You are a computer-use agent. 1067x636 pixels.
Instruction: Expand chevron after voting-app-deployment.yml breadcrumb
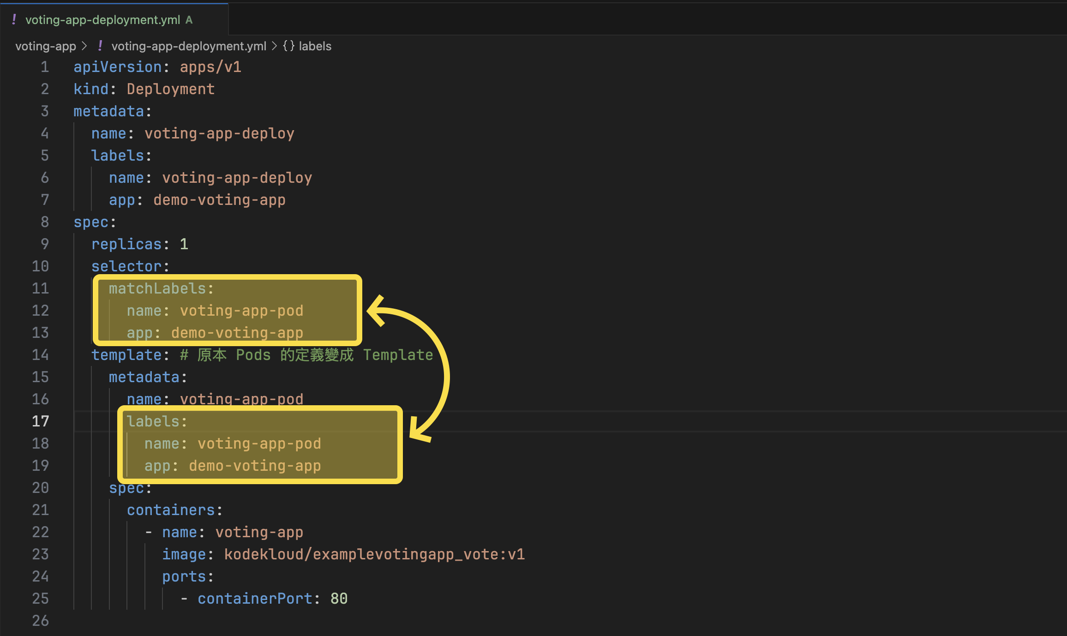pos(274,46)
